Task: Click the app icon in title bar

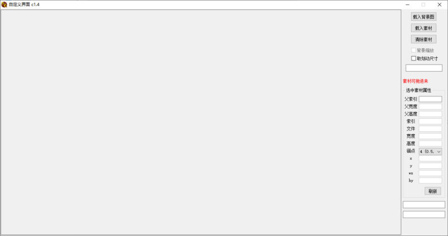Action: [x=4, y=4]
